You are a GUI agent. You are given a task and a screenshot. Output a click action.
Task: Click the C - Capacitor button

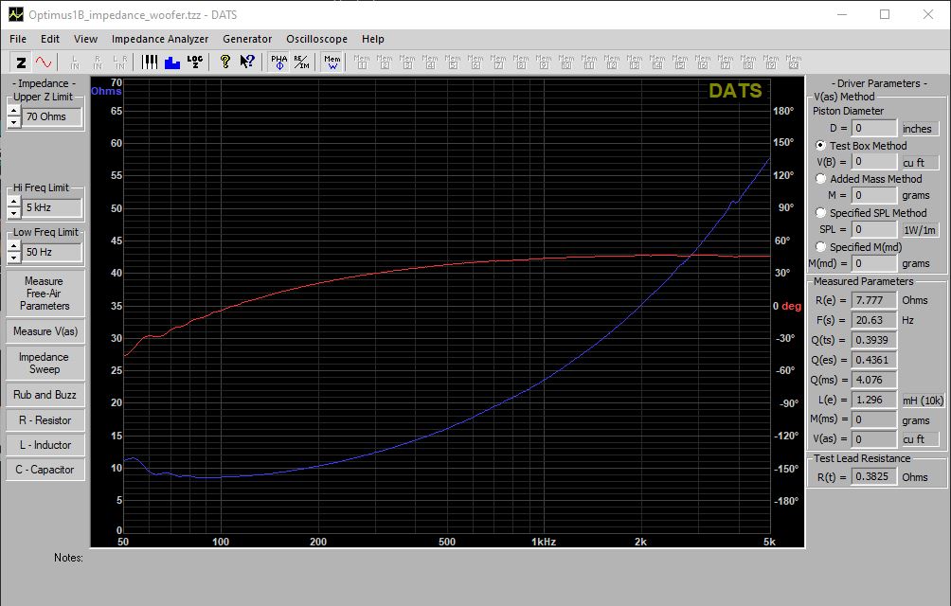[45, 470]
